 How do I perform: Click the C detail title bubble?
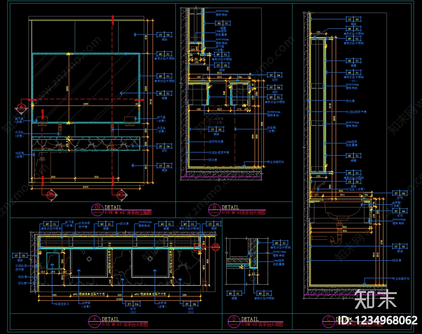coord(328,321)
